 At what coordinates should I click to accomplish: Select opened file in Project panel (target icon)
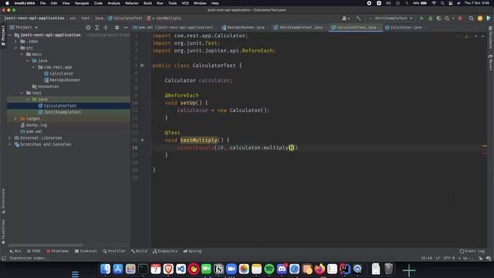(x=88, y=28)
